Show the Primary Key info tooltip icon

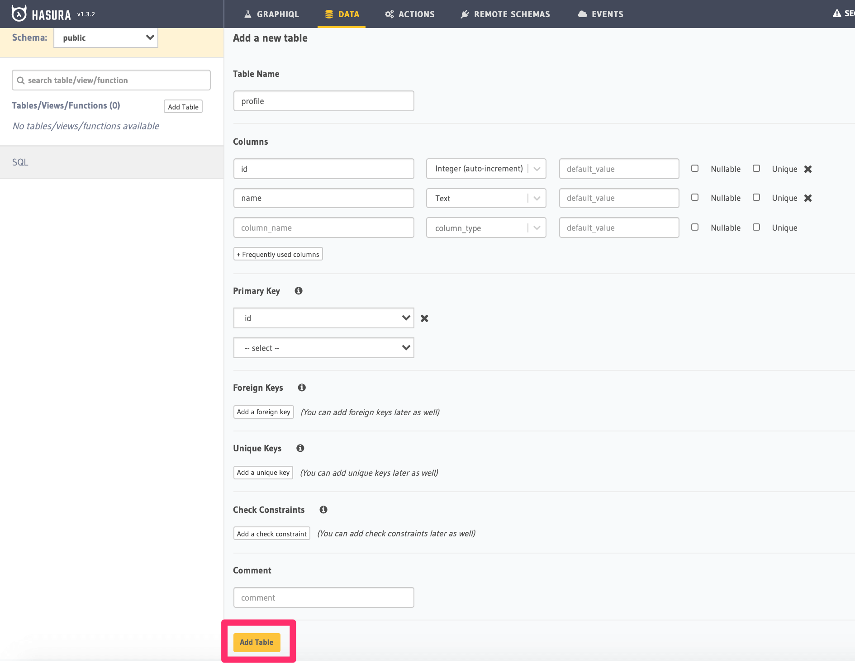click(x=299, y=291)
